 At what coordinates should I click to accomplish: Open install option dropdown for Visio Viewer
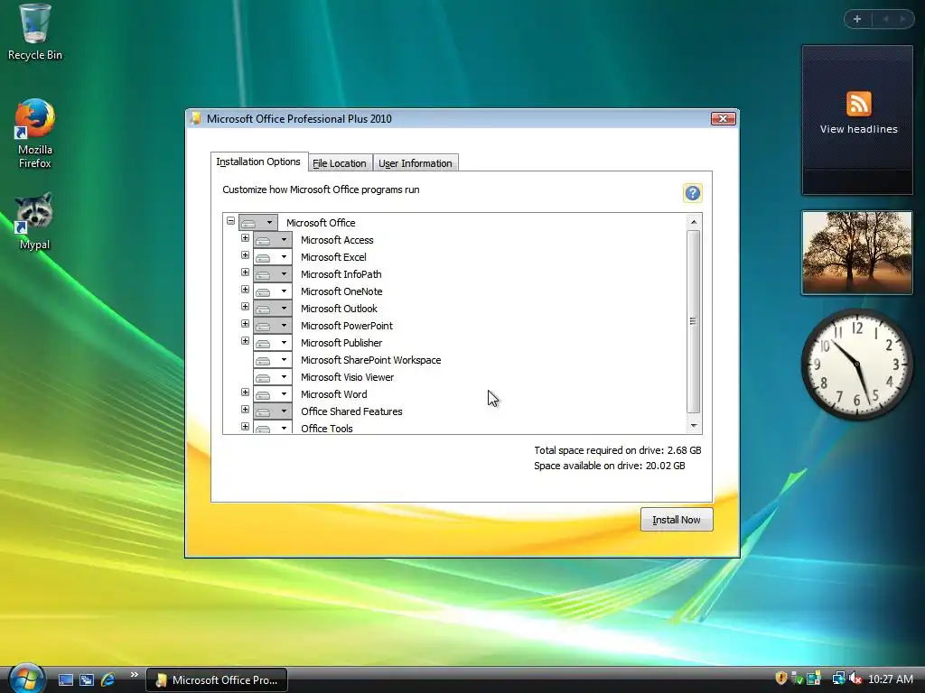(273, 376)
